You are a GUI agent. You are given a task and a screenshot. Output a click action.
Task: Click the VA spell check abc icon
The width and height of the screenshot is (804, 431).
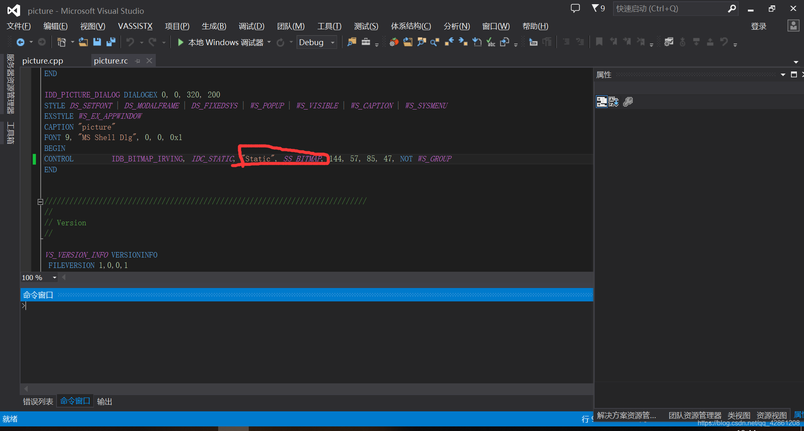(x=491, y=42)
